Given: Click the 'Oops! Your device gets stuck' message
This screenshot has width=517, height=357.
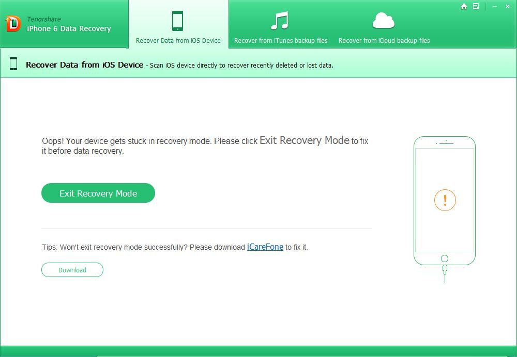Looking at the screenshot, I should pos(205,145).
